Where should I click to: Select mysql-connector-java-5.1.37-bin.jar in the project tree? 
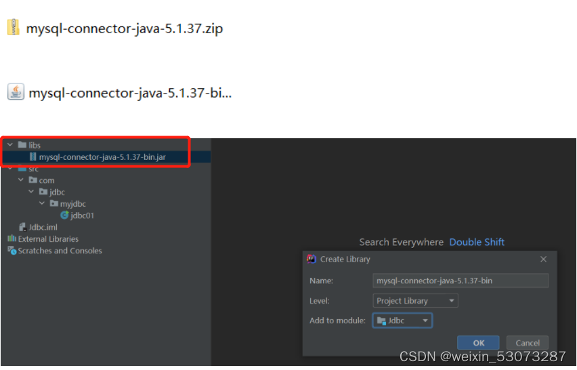102,157
